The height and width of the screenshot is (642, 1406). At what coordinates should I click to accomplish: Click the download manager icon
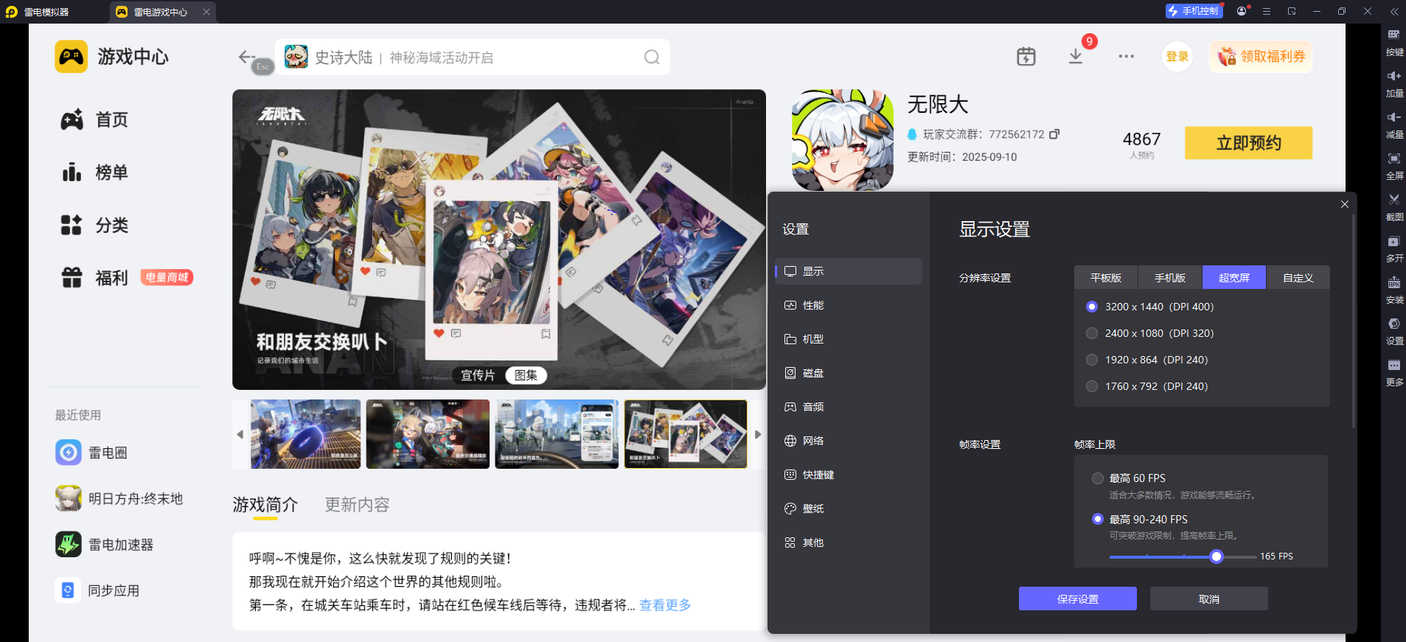1076,57
